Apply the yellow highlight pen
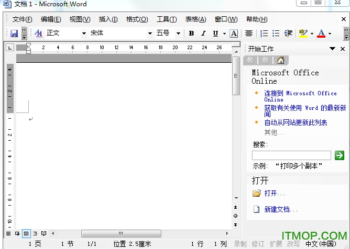Viewport: 350px width, 249px height. click(303, 33)
